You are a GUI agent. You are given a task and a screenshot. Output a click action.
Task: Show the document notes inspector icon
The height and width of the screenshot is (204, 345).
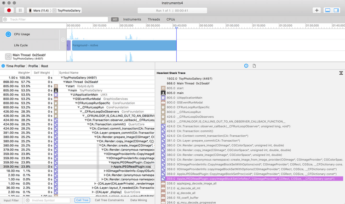point(254,66)
